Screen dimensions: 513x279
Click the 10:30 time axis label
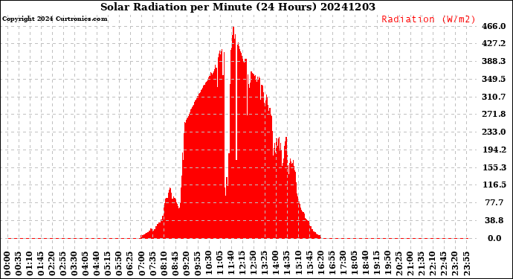coord(209,263)
